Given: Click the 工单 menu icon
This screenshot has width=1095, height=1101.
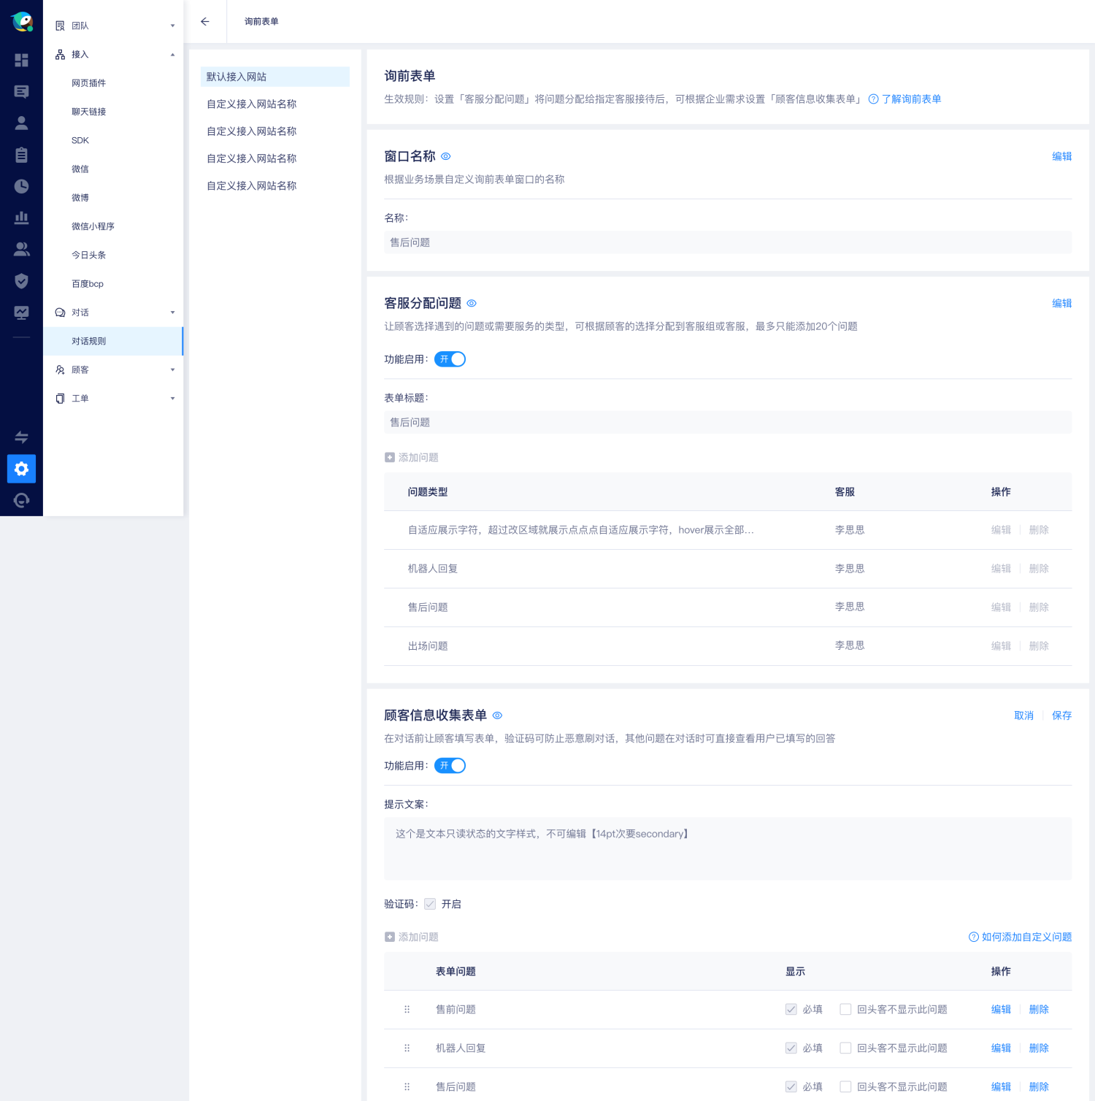Looking at the screenshot, I should (x=60, y=399).
